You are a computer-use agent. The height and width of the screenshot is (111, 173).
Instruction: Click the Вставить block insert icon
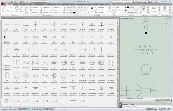(x=109, y=9)
